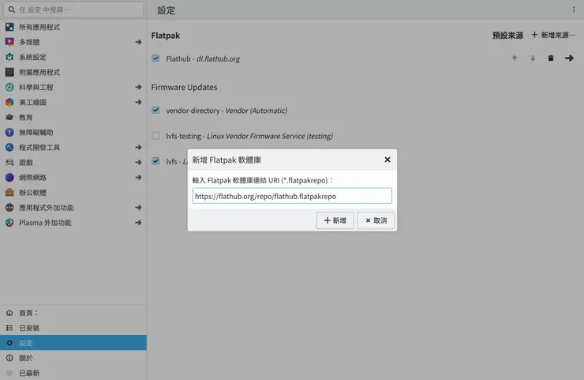Click the lvfs-testing Linux Vendor Firmware label

(x=249, y=136)
